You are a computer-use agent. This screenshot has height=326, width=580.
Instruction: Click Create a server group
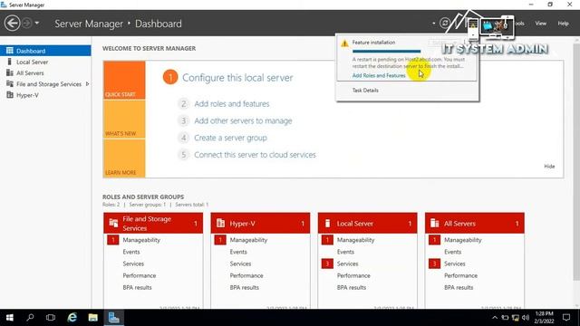pos(230,138)
